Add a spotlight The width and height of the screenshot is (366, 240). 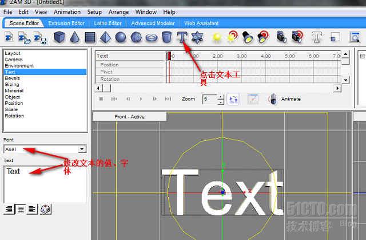tap(248, 37)
